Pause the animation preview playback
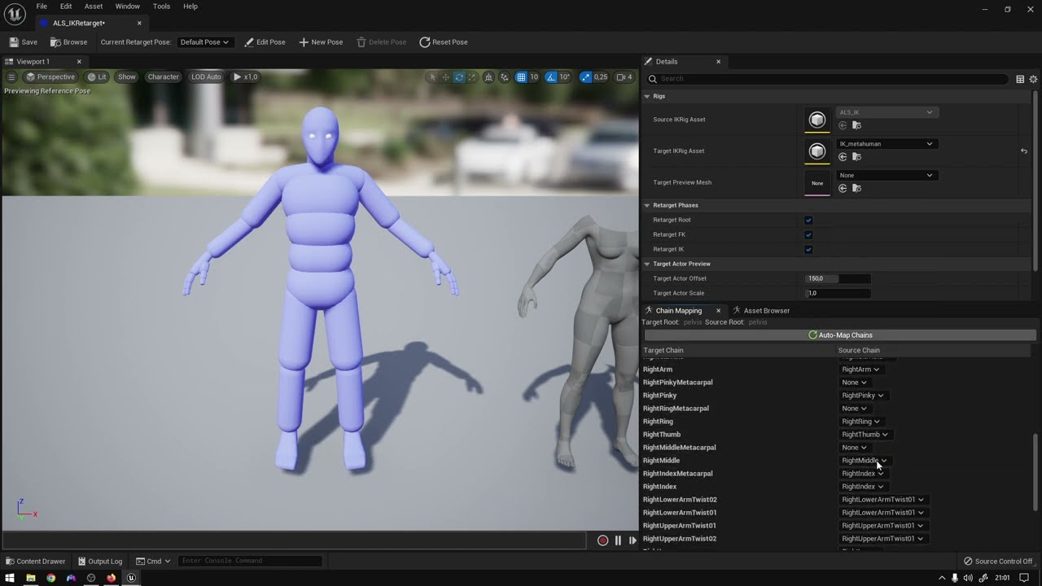 coord(618,540)
